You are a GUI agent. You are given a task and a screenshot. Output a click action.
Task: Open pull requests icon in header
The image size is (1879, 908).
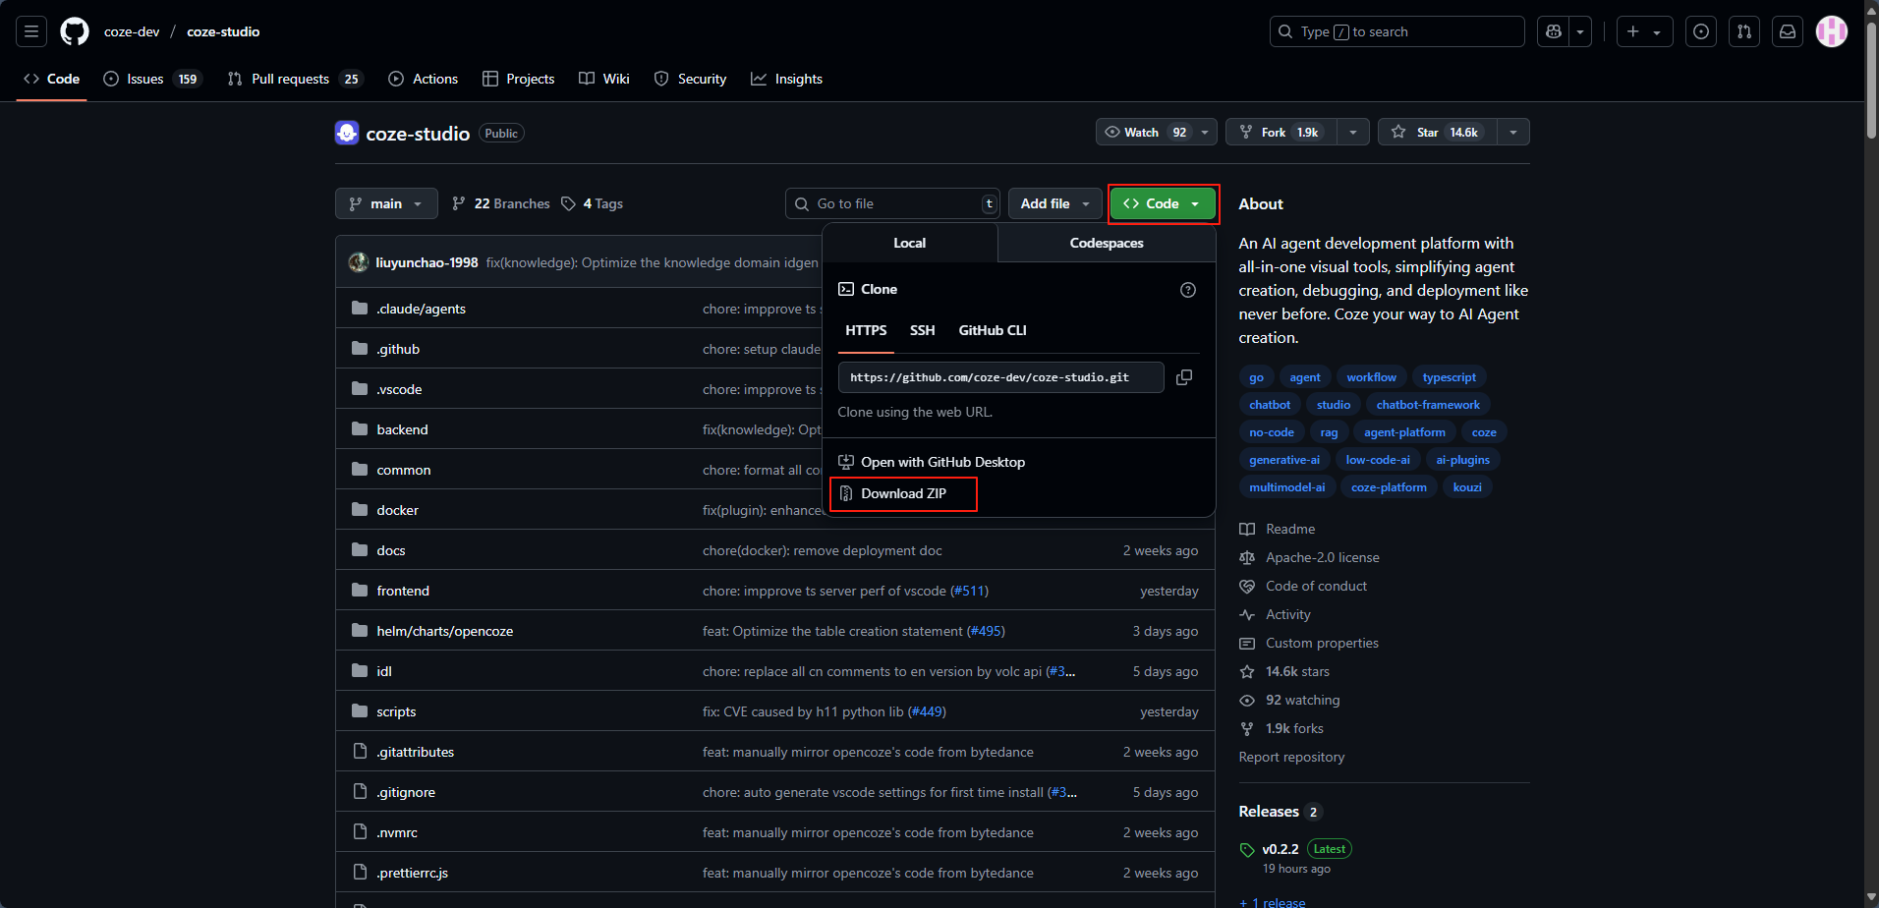tap(1744, 31)
